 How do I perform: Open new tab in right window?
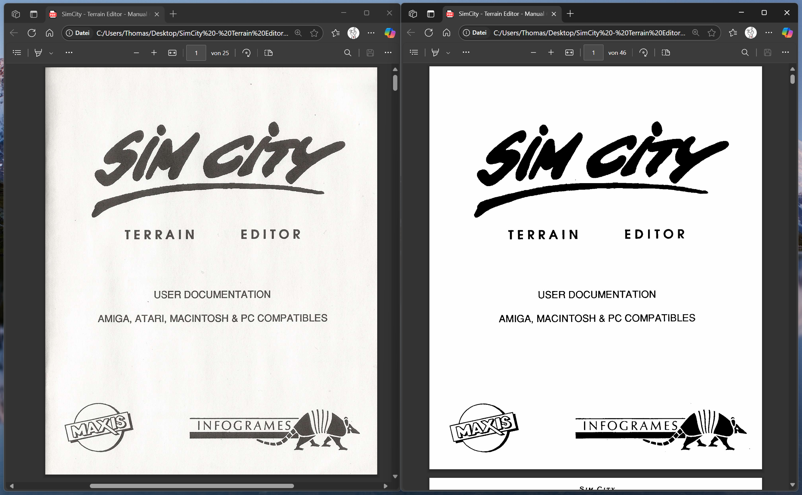coord(570,14)
